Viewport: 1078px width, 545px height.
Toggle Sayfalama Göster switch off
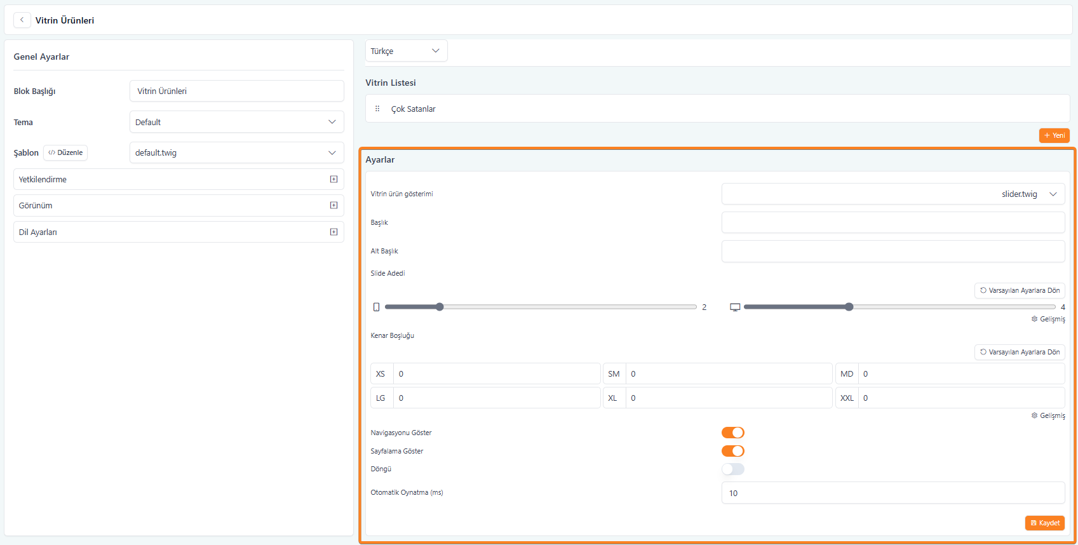tap(733, 451)
